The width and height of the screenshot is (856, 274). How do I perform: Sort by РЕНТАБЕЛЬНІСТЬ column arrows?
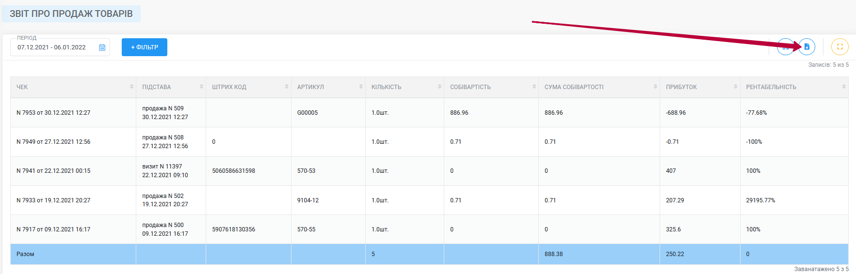coord(844,87)
